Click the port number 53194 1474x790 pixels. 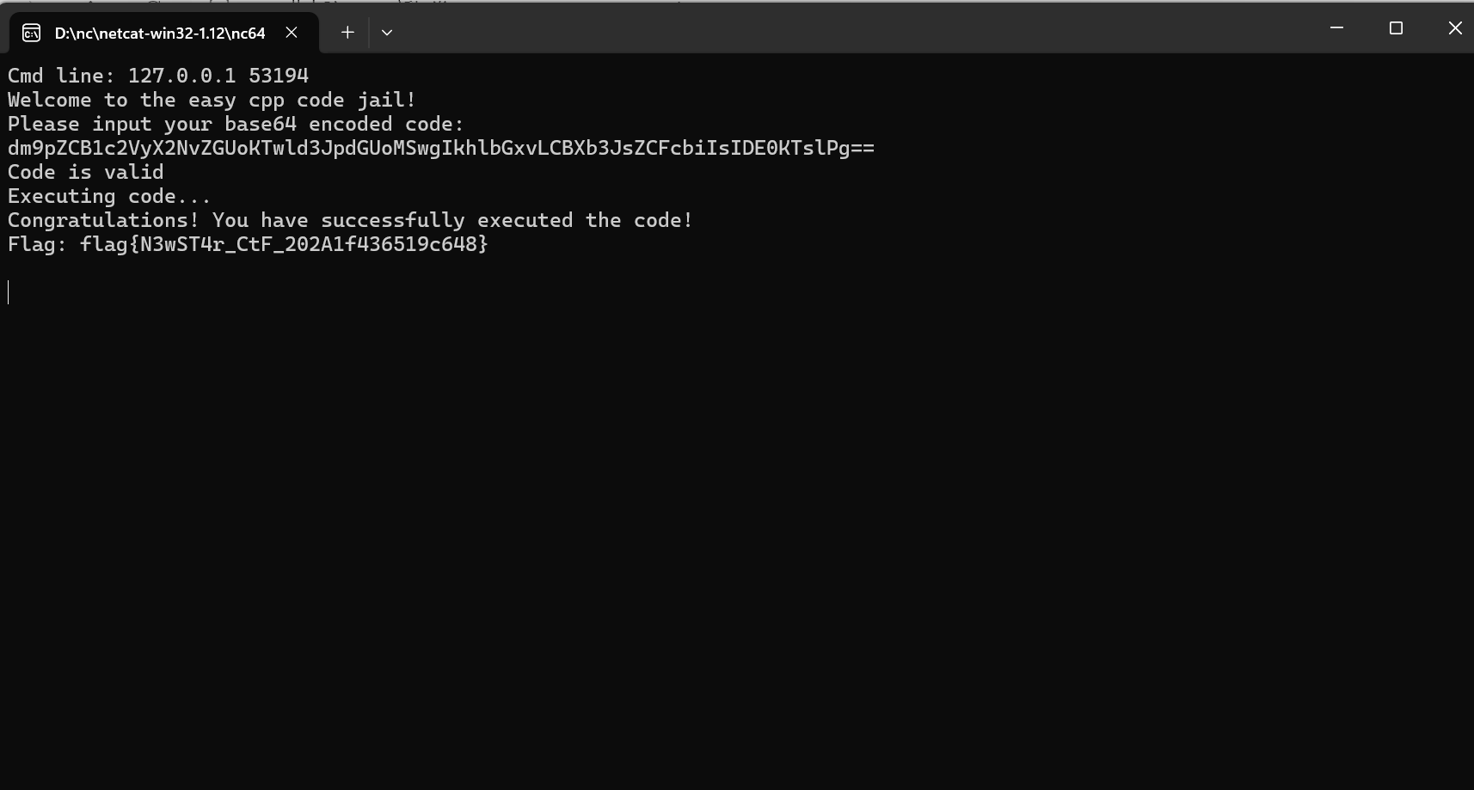(x=279, y=76)
